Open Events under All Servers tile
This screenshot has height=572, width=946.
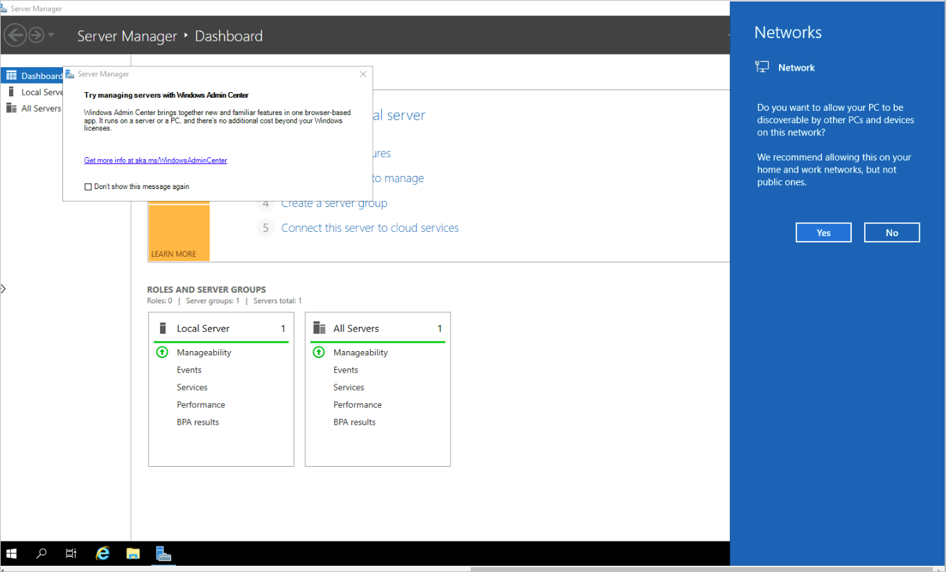[x=346, y=370]
